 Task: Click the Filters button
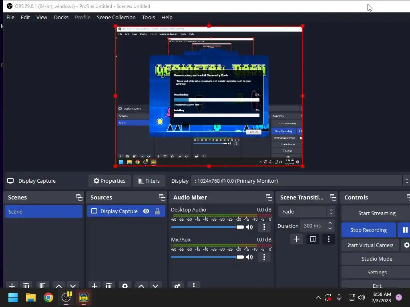click(149, 181)
